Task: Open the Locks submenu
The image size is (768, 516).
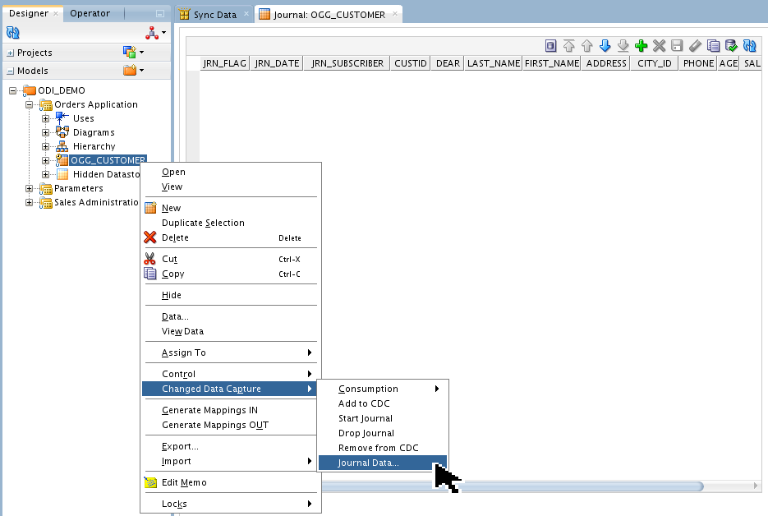Action: (x=231, y=504)
